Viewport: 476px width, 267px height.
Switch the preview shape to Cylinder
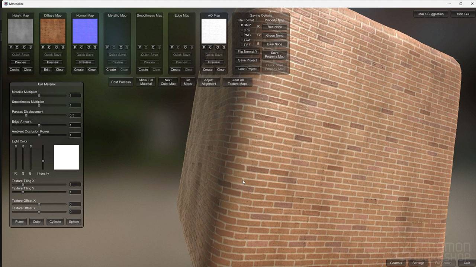coord(55,222)
